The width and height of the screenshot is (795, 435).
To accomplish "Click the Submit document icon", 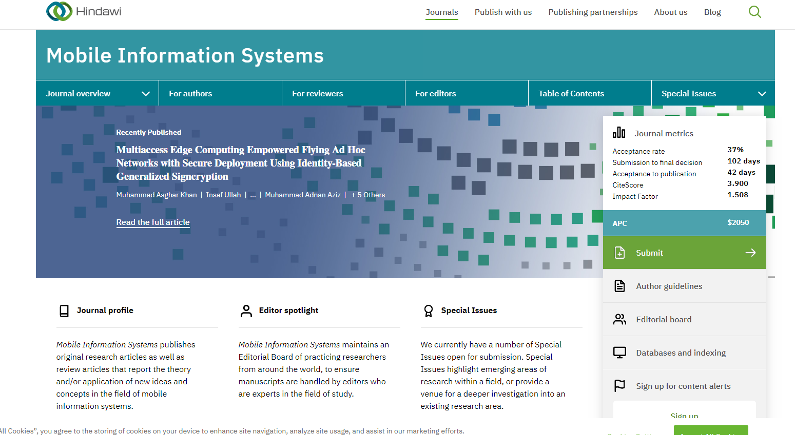I will click(x=619, y=253).
